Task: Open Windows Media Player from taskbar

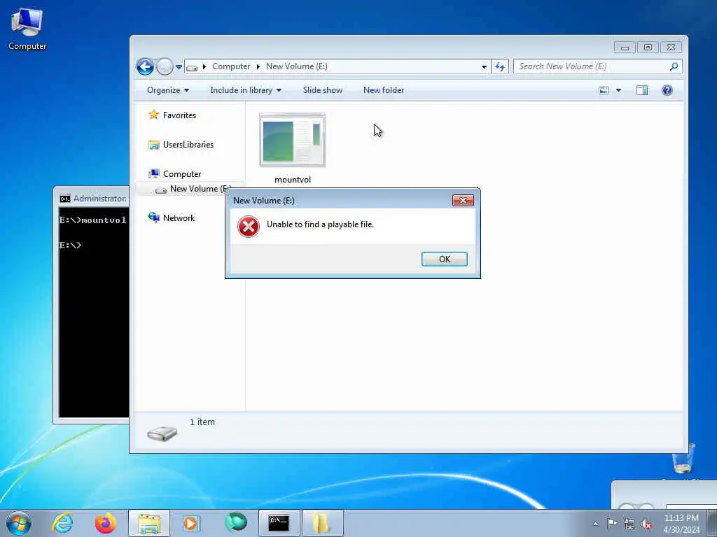Action: 190,523
